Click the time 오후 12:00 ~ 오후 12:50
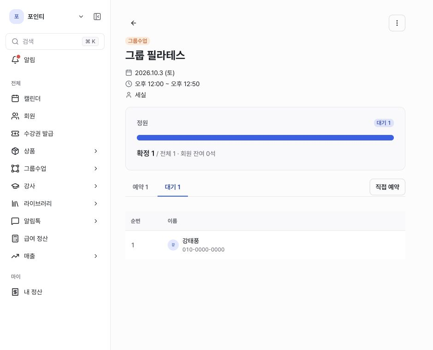Image resolution: width=433 pixels, height=350 pixels. pyautogui.click(x=167, y=84)
